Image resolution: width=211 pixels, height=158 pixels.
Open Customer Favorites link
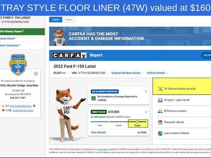(23, 111)
